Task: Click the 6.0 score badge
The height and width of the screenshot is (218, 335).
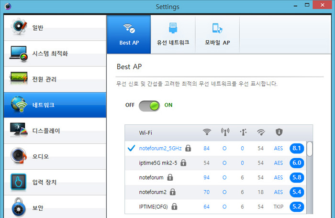Action: 297,163
